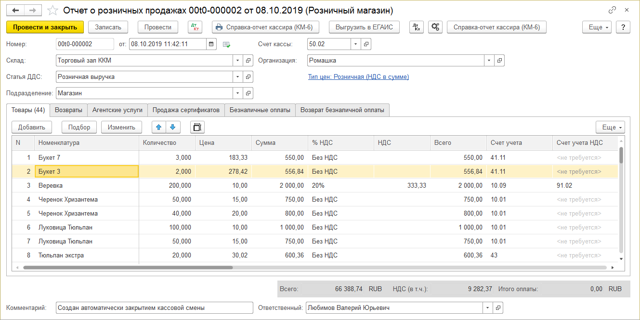Open the Склад warehouse item form icon
The height and width of the screenshot is (320, 640).
(248, 61)
